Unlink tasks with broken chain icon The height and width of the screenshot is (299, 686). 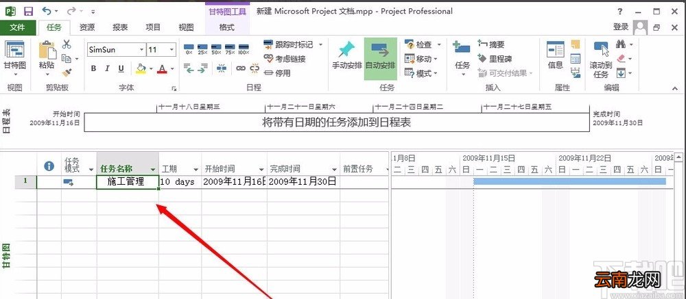coord(255,68)
